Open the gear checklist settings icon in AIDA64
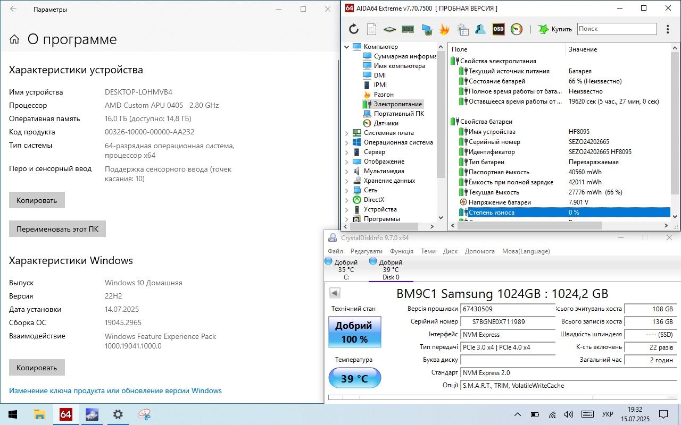681x425 pixels. point(462,29)
